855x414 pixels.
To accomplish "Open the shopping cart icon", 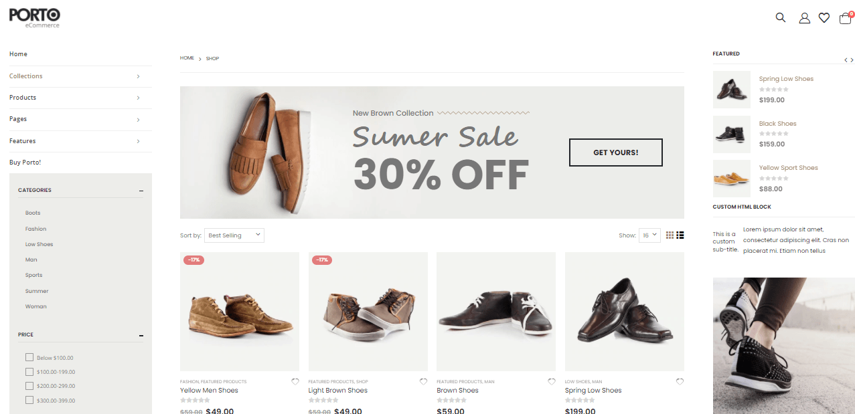I will [845, 18].
